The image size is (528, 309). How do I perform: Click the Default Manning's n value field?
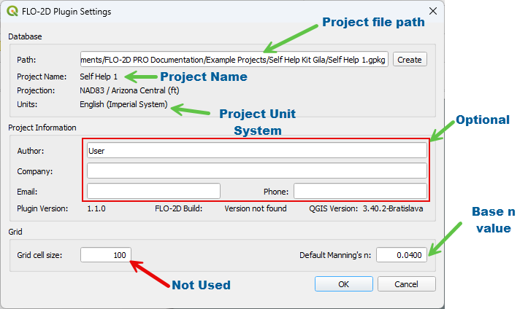402,255
